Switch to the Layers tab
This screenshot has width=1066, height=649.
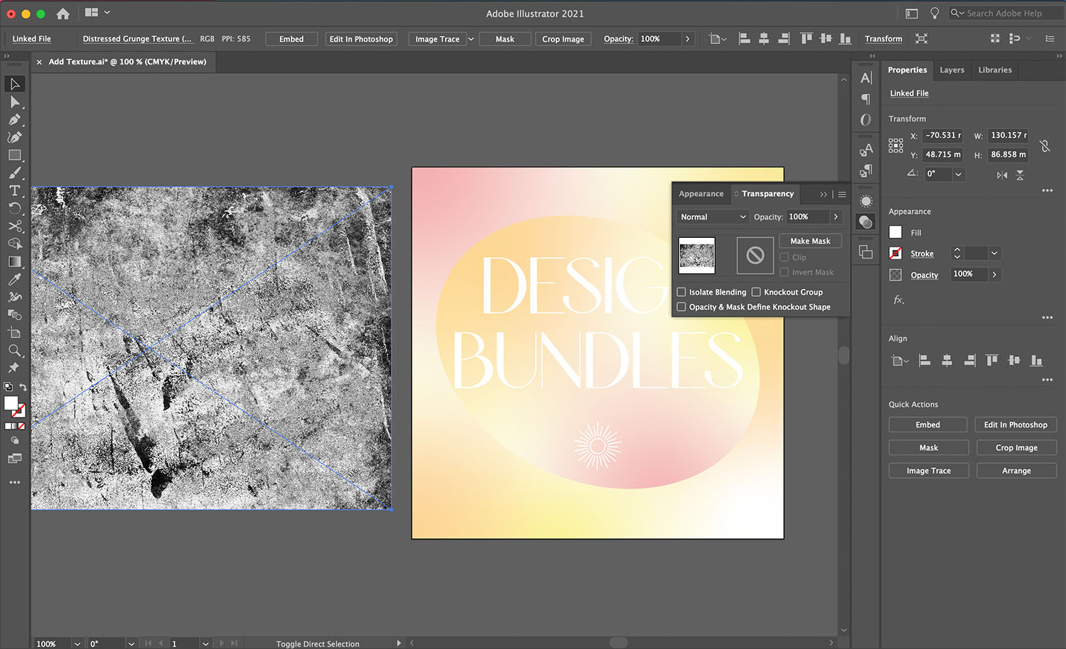click(x=952, y=70)
